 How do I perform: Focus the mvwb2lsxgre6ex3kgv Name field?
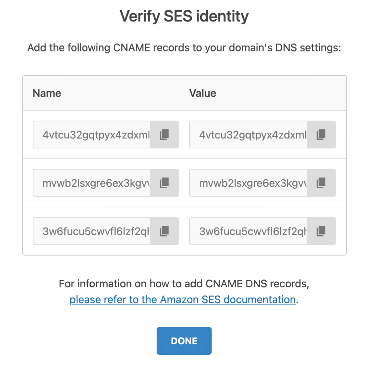tap(91, 183)
